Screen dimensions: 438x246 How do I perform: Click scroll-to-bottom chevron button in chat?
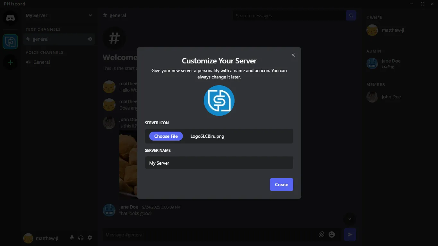[x=350, y=219]
